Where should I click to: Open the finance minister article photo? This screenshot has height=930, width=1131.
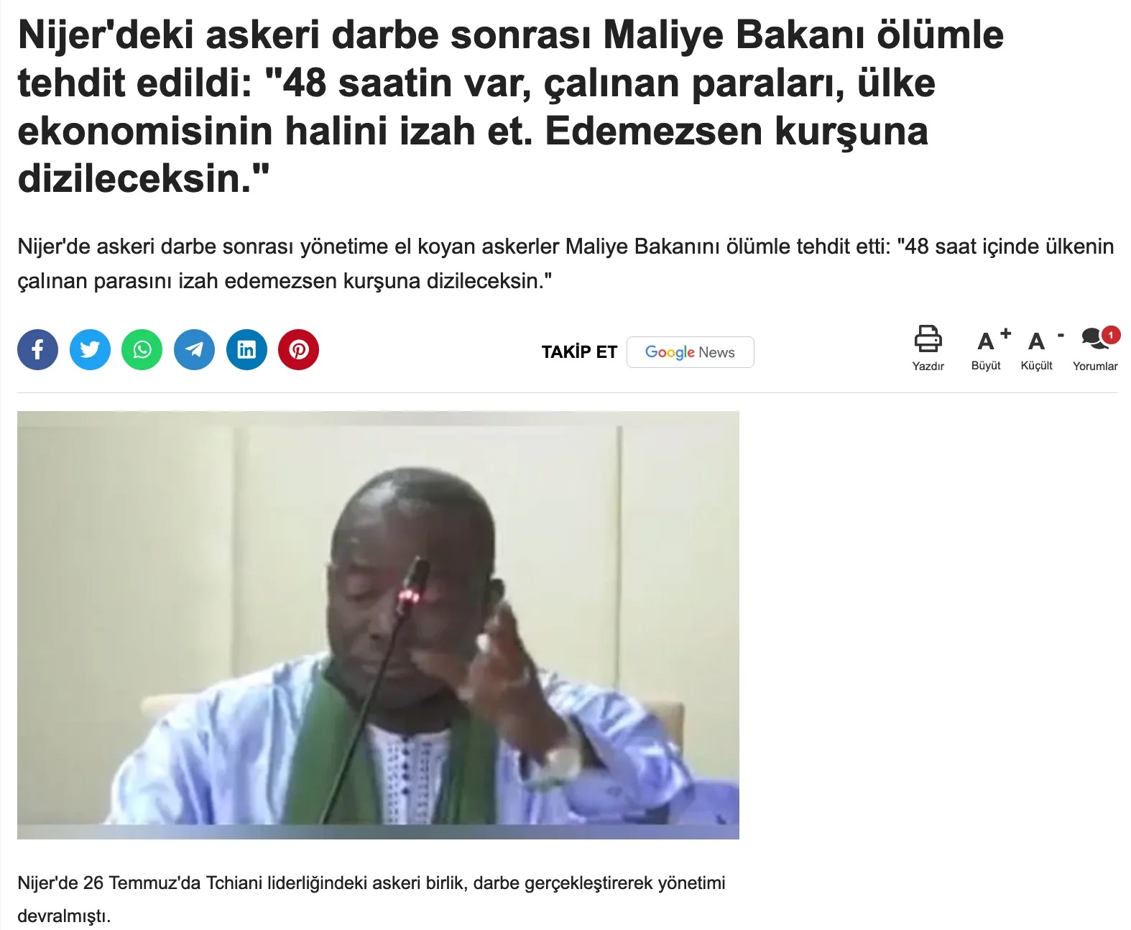tap(378, 625)
